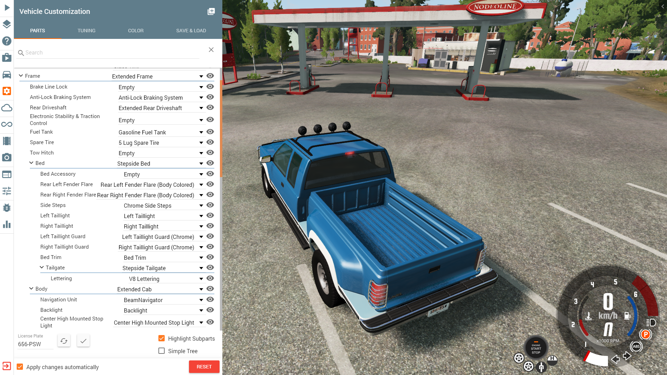Collapse the Frame tree node
This screenshot has width=667, height=375.
pyautogui.click(x=21, y=76)
